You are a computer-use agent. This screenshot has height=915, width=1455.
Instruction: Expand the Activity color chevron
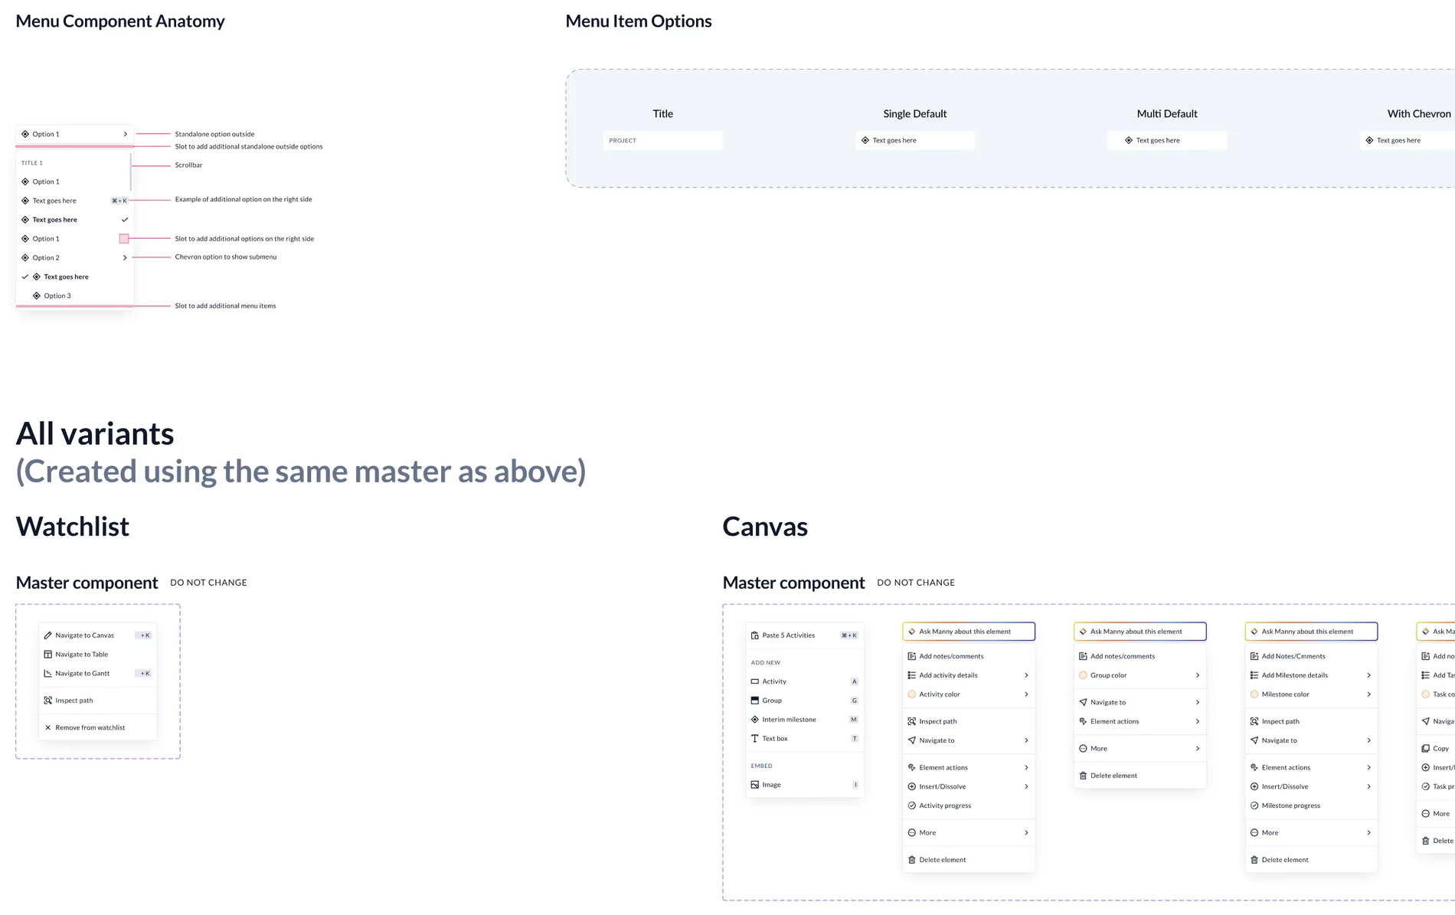pos(1026,694)
